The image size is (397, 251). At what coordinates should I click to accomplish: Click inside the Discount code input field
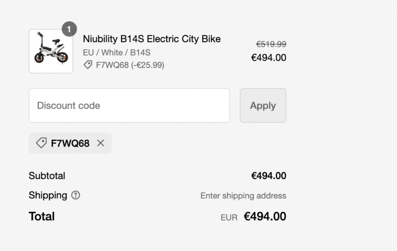coord(129,105)
